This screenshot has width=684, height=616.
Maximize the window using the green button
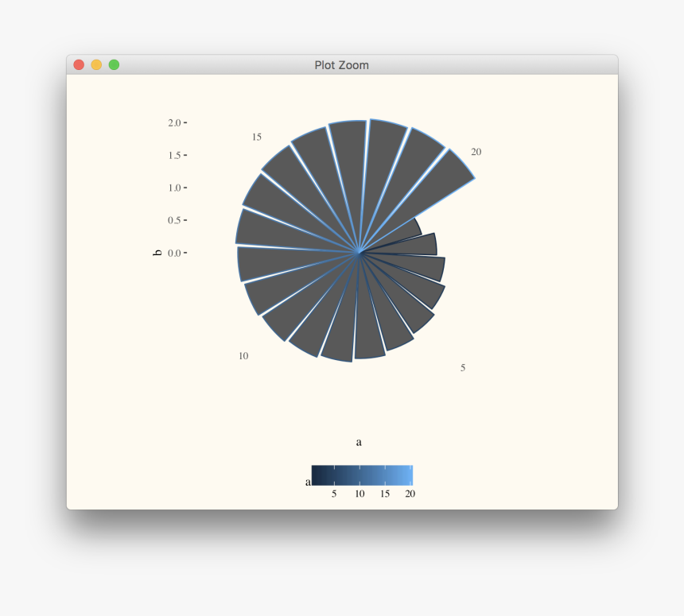[114, 64]
